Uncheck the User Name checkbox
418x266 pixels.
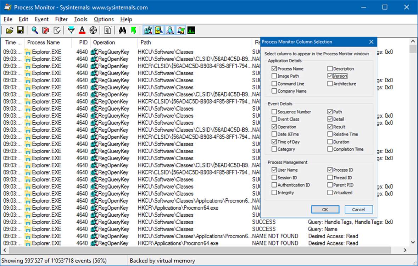tap(274, 170)
